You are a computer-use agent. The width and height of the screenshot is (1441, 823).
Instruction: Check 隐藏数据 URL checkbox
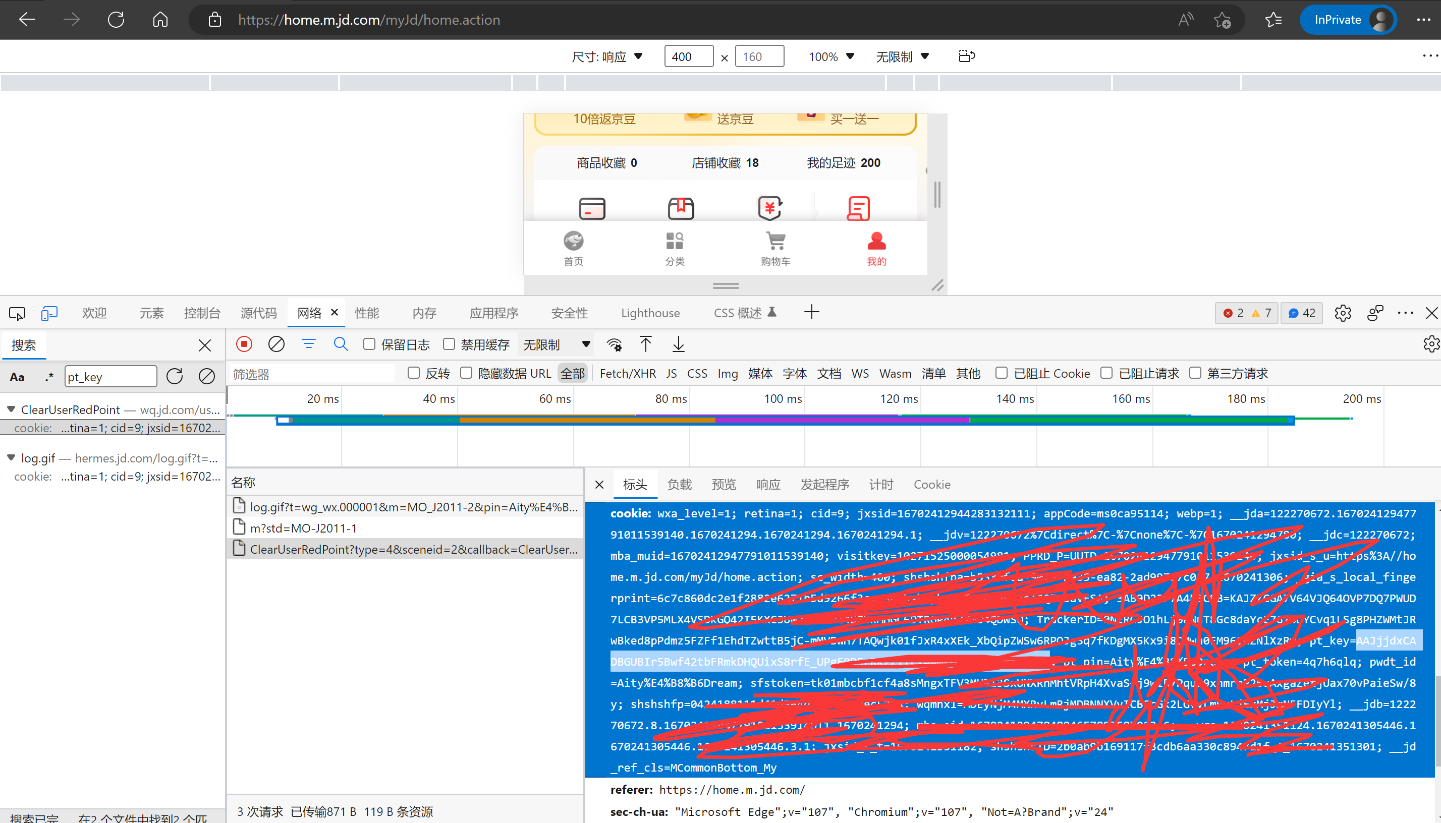(467, 373)
